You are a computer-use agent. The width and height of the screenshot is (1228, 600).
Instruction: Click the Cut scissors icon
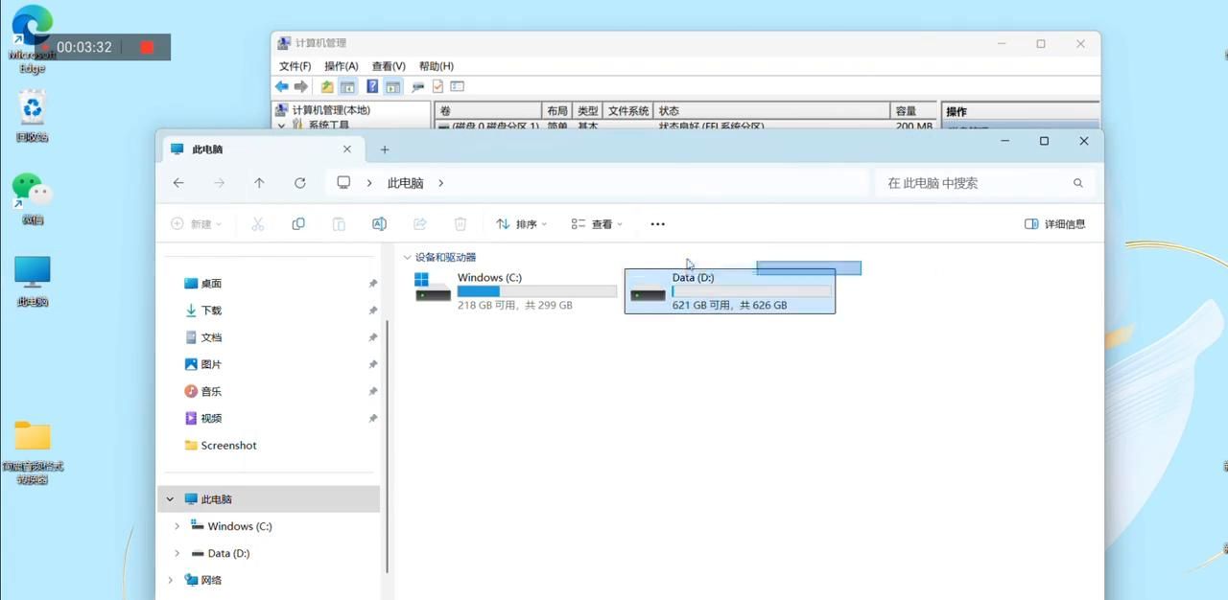click(257, 223)
